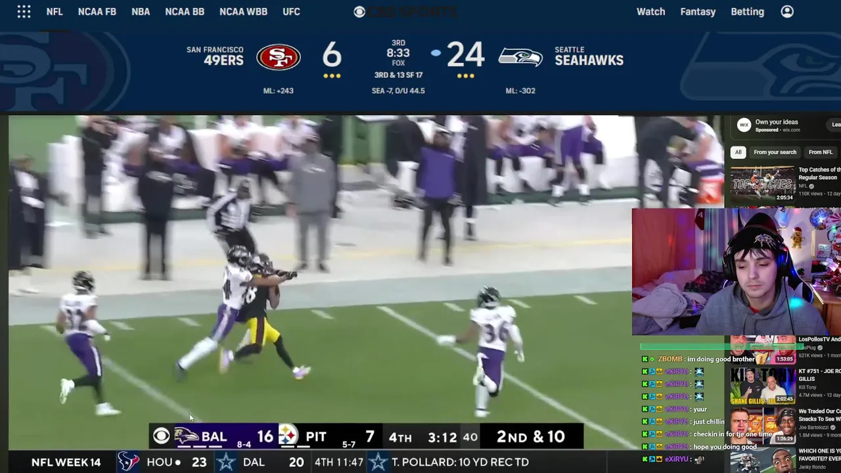Open the Watch link
Viewport: 841px width, 473px height.
[x=650, y=12]
